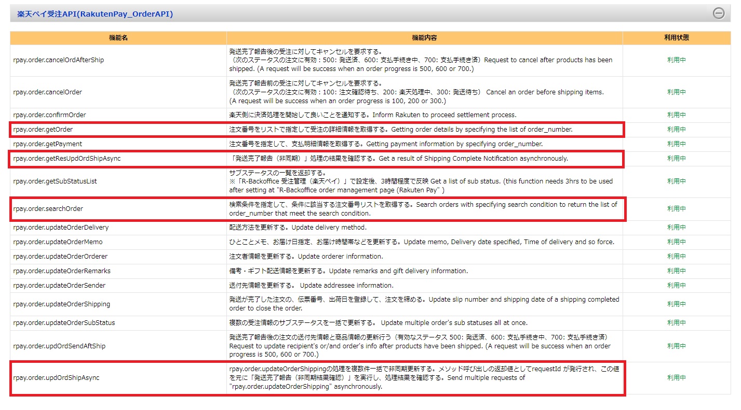
Task: Click the getOrder description about order details
Action: pos(400,130)
